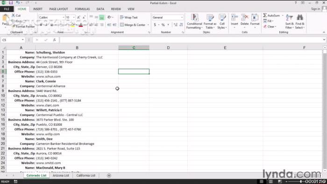327x184 pixels.
Task: Open the font size dropdown
Action: click(74, 17)
